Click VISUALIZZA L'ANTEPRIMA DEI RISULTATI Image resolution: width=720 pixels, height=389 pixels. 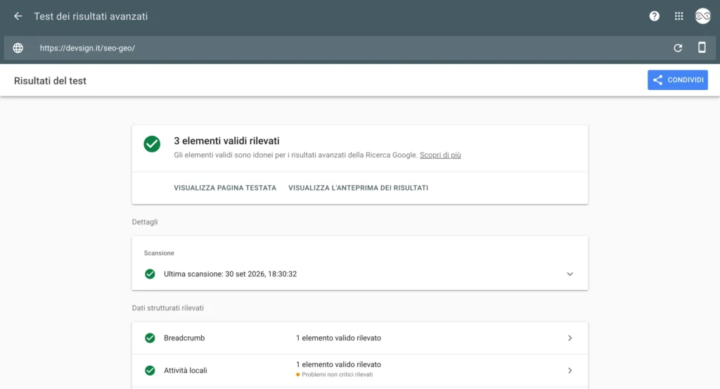coord(358,188)
